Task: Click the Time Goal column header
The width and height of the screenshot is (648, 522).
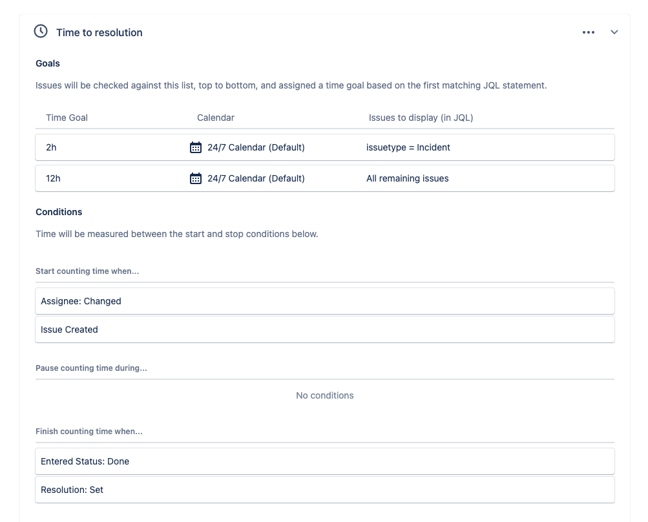Action: click(x=67, y=118)
